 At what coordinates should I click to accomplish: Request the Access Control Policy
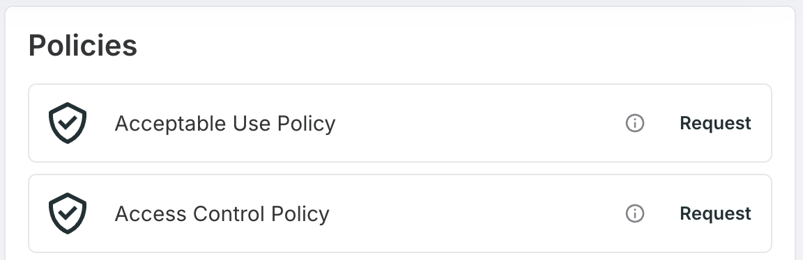coord(715,213)
